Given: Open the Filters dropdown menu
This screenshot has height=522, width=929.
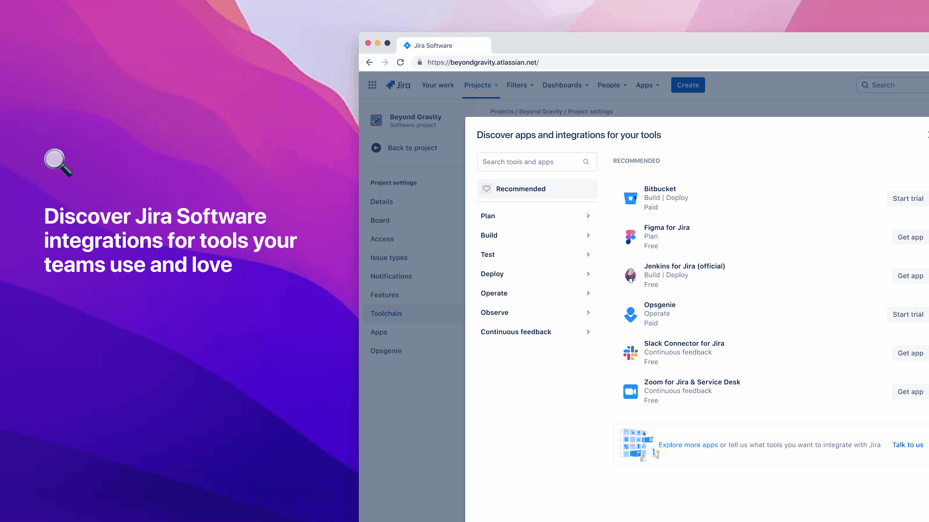Looking at the screenshot, I should (x=520, y=85).
